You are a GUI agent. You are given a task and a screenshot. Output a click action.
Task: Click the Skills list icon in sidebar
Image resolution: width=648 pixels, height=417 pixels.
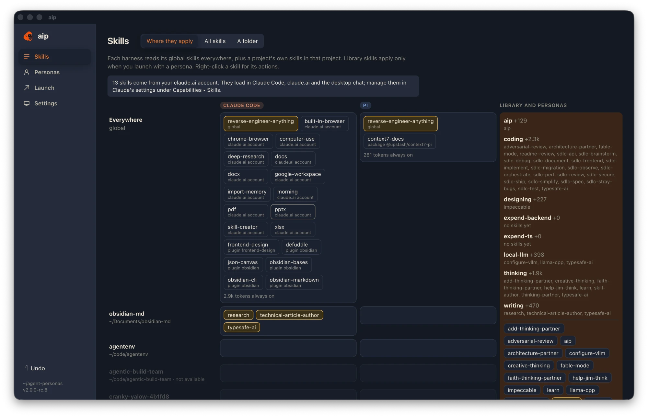(x=27, y=57)
